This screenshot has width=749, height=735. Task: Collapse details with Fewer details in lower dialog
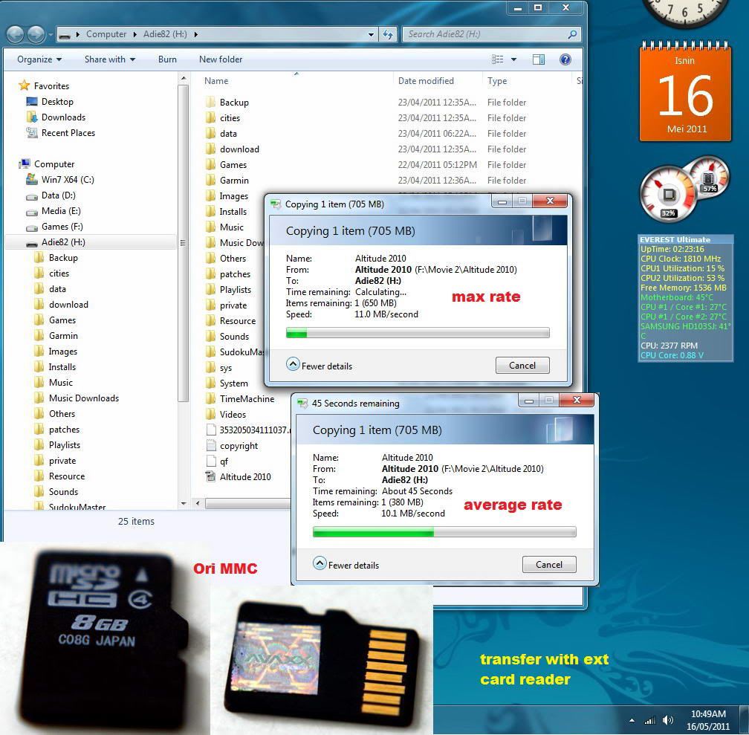pos(347,565)
